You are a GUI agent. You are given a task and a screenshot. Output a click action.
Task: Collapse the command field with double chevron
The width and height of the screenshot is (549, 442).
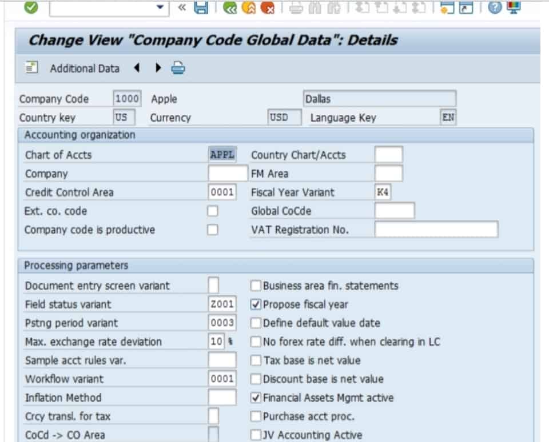tap(182, 7)
